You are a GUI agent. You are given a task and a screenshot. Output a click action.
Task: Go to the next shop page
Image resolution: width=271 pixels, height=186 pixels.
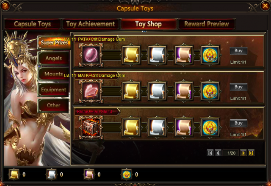243,153
